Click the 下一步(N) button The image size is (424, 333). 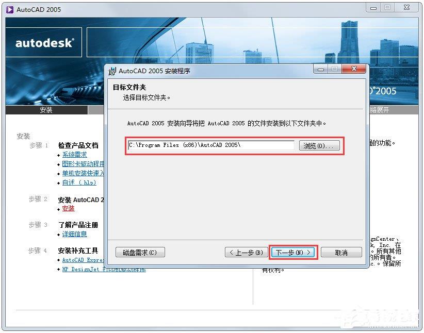(293, 253)
